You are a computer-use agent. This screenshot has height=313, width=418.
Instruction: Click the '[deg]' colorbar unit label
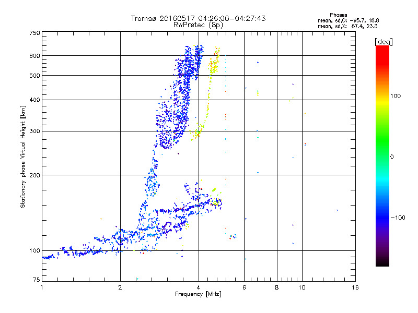point(384,42)
